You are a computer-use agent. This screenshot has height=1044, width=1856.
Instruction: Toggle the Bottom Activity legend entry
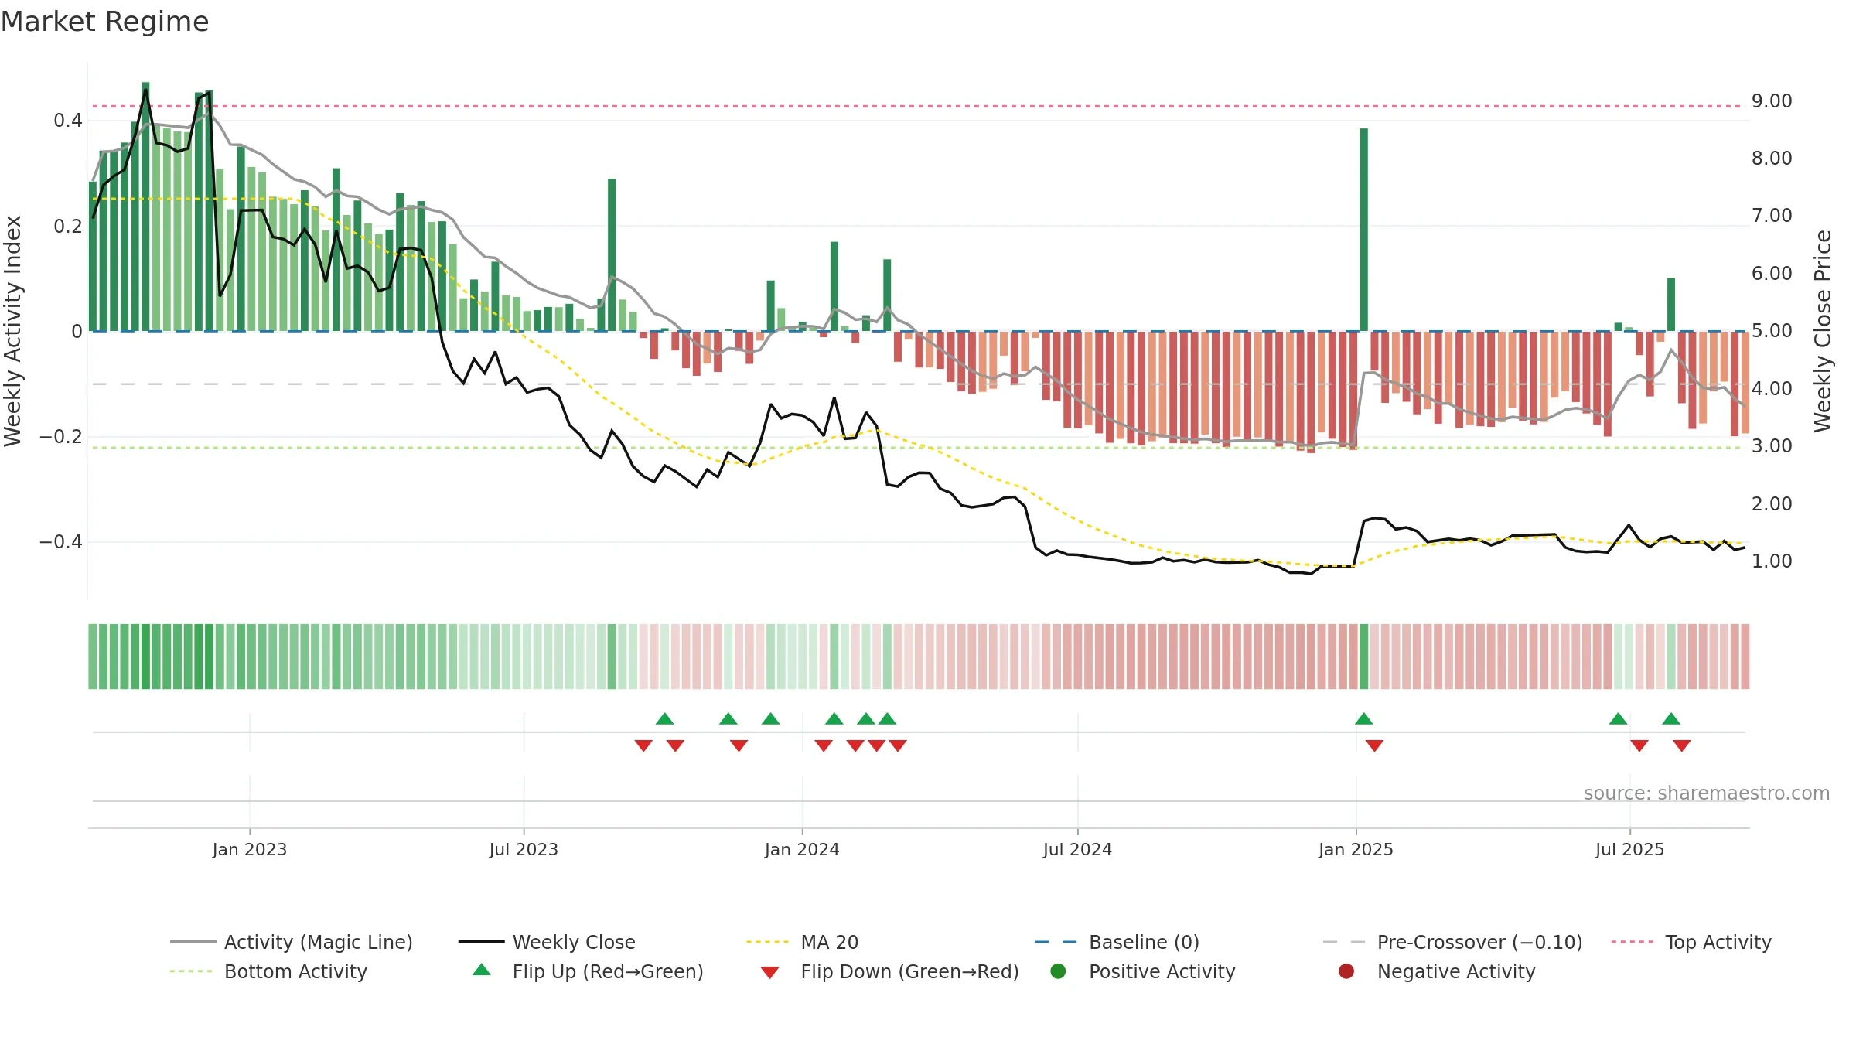[x=268, y=971]
